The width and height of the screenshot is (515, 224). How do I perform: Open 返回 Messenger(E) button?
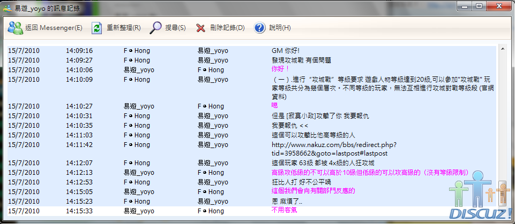45,28
